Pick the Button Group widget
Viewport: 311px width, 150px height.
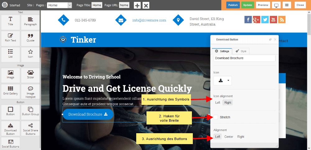click(30, 112)
